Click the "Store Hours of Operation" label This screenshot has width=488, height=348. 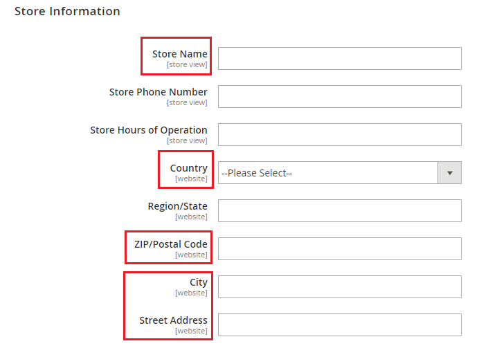(148, 130)
